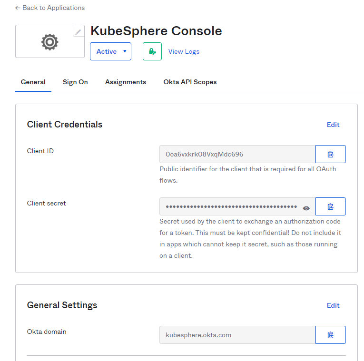
Task: Click the green key provisioning icon
Action: point(152,51)
